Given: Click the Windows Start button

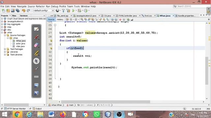Looking at the screenshot, I should coord(4,114).
